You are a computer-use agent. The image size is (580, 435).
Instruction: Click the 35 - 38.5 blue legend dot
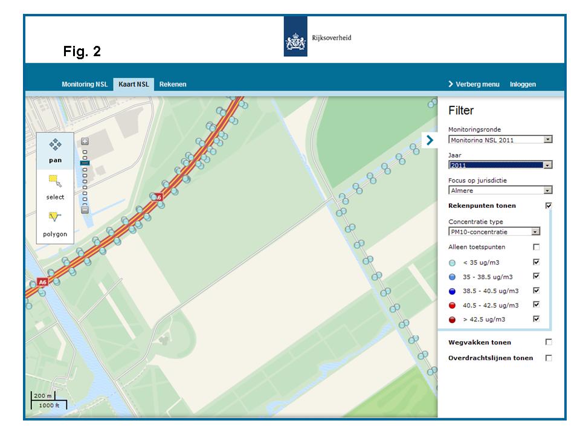click(452, 277)
